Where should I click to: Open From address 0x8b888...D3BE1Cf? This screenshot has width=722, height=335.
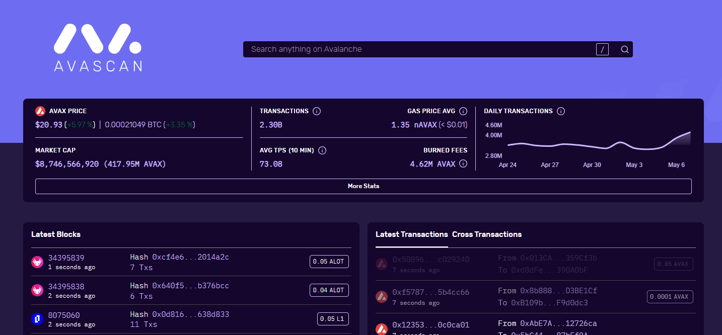click(x=559, y=291)
